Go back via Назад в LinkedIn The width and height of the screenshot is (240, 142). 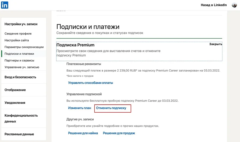click(214, 5)
